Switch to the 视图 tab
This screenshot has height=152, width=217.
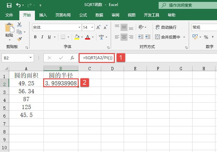131,15
